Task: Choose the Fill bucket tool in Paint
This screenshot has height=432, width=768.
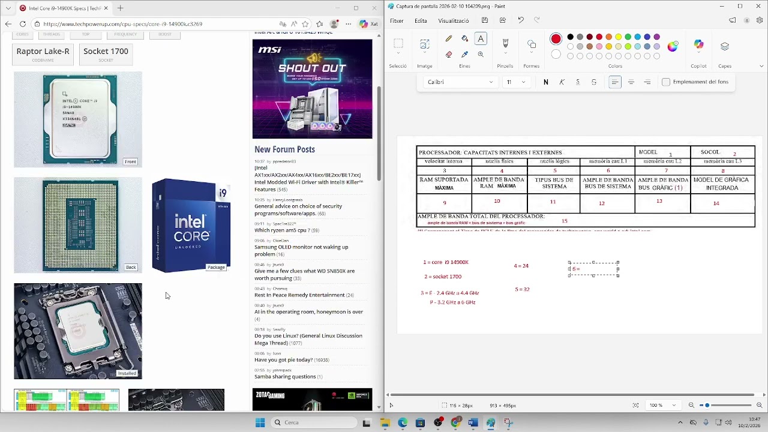Action: pyautogui.click(x=464, y=38)
